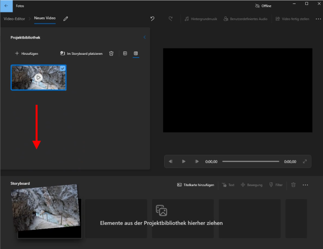Image resolution: width=323 pixels, height=249 pixels.
Task: Open the top-right more options menu
Action: tap(318, 19)
